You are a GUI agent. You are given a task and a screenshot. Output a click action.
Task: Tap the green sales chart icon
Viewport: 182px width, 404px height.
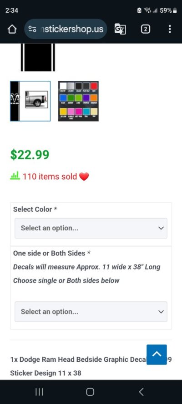(15, 176)
